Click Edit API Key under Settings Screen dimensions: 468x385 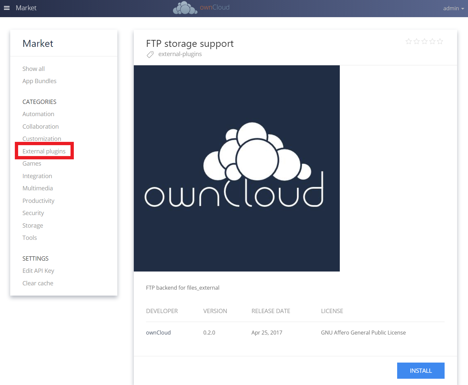[38, 271]
